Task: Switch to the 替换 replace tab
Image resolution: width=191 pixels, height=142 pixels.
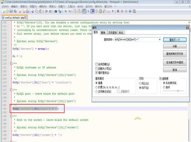Action: [x=103, y=32]
